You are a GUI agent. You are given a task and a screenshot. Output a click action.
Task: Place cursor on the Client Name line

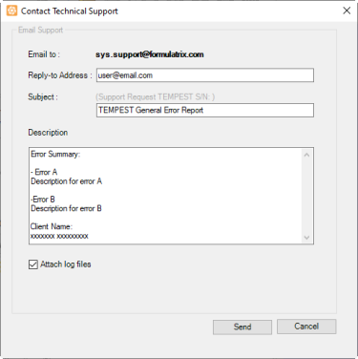pyautogui.click(x=52, y=226)
